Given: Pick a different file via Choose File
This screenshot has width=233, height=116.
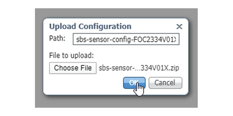Looking at the screenshot, I should tap(73, 68).
